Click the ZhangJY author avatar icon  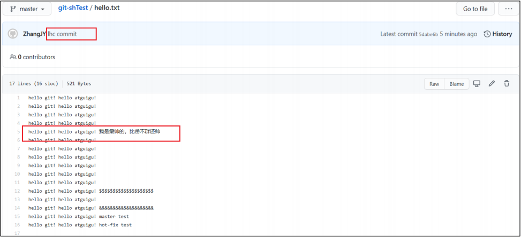click(13, 34)
